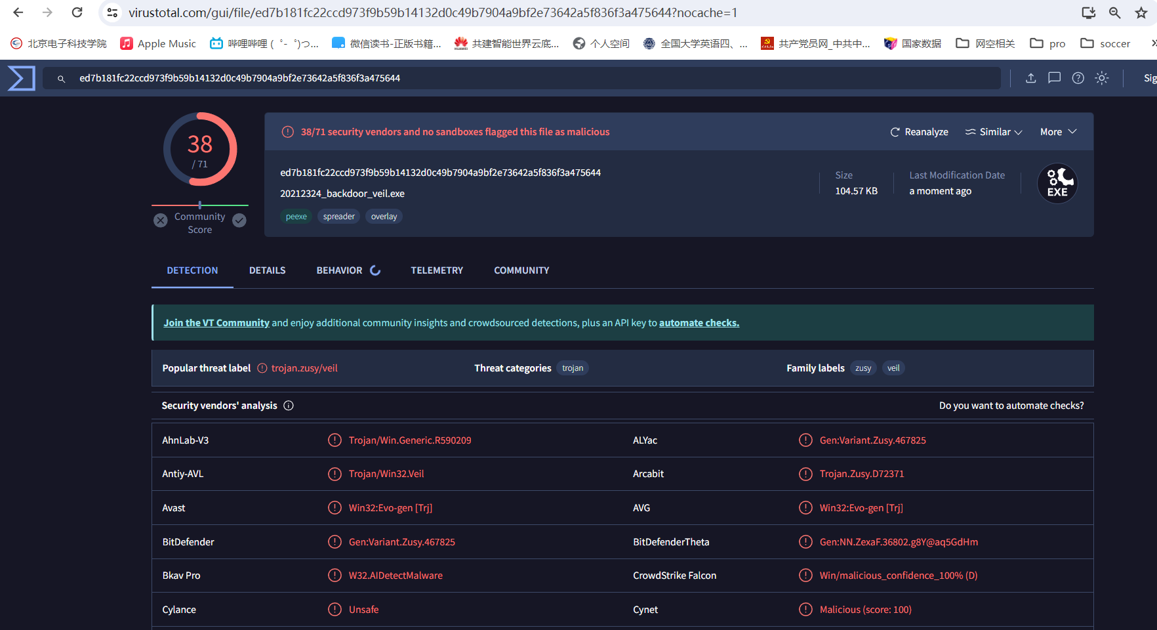Open the upload file icon
This screenshot has width=1157, height=630.
tap(1031, 78)
